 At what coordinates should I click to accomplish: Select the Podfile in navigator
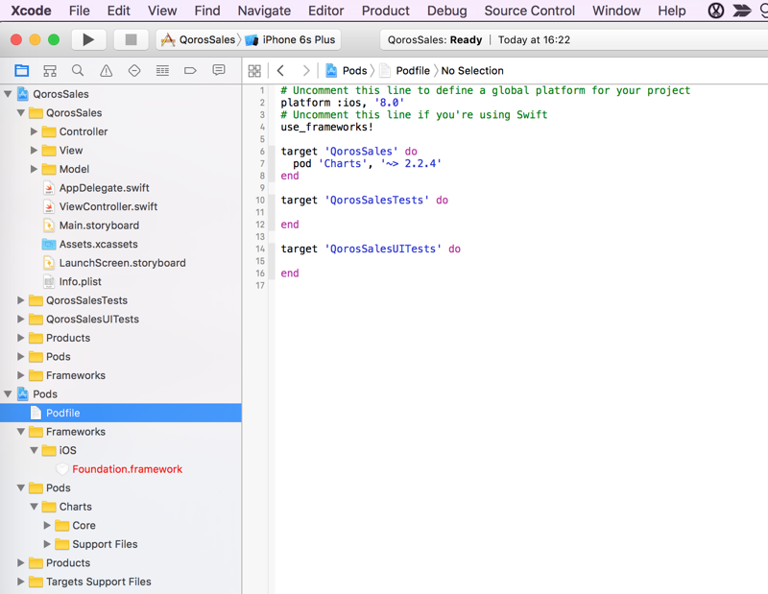(121, 413)
